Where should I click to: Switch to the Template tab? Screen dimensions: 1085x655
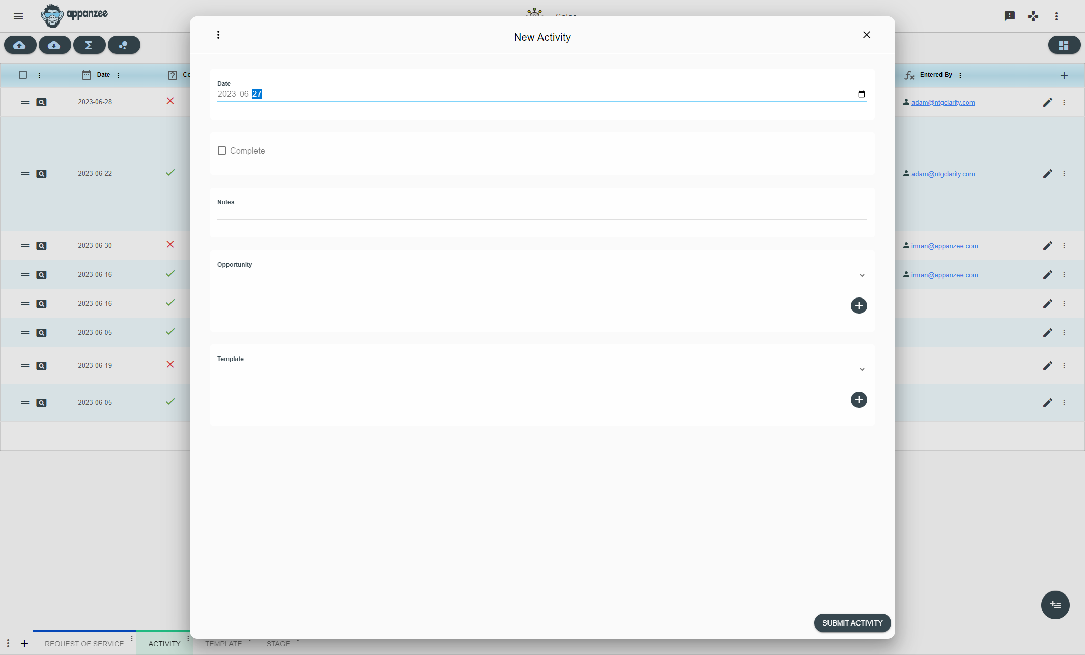click(223, 644)
